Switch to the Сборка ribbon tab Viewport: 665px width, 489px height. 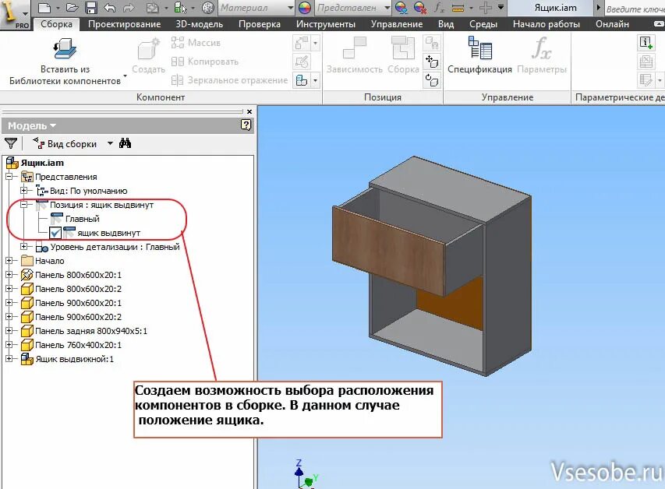[x=56, y=24]
